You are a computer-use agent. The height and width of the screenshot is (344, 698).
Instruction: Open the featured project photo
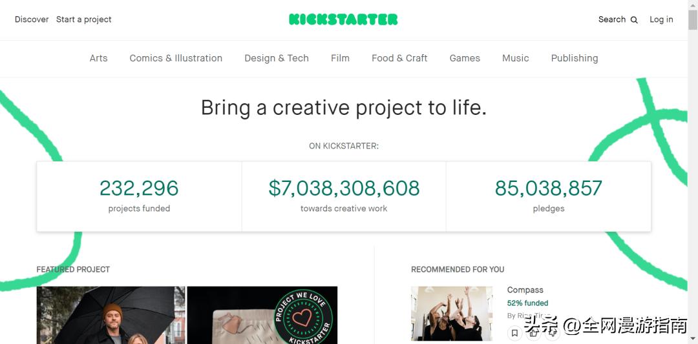pos(111,316)
